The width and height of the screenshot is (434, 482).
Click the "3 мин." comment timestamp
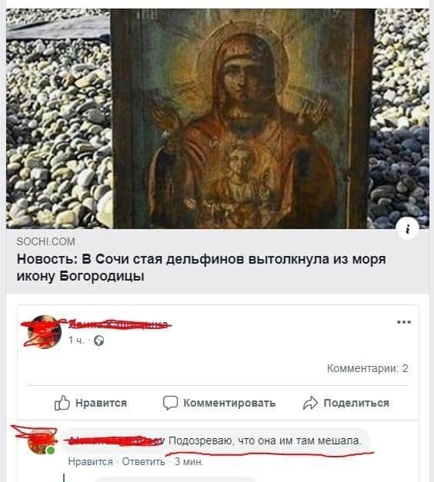coord(189,462)
